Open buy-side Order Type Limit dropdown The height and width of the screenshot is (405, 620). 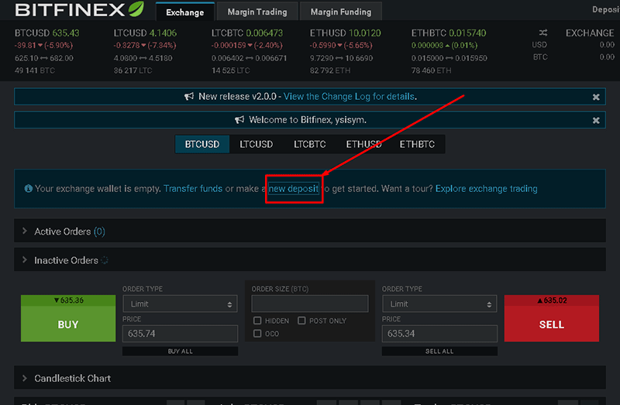point(180,304)
